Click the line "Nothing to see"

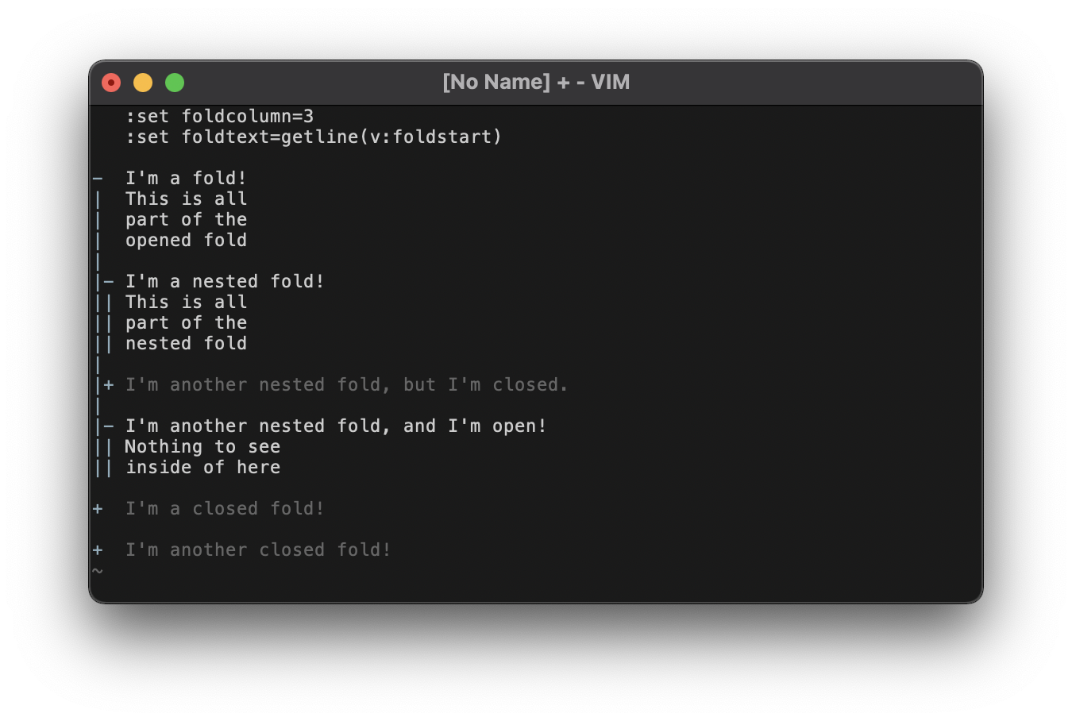point(202,446)
